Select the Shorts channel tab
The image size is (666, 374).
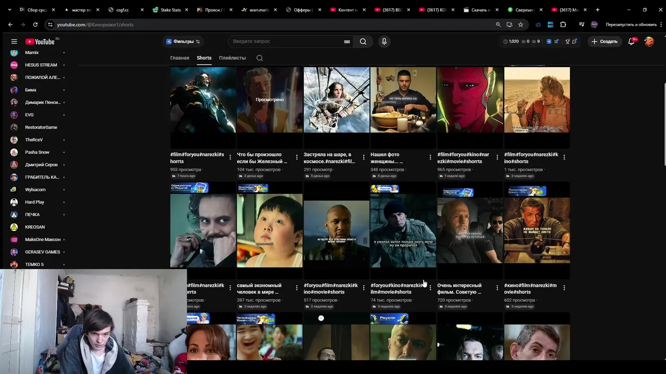pos(204,58)
